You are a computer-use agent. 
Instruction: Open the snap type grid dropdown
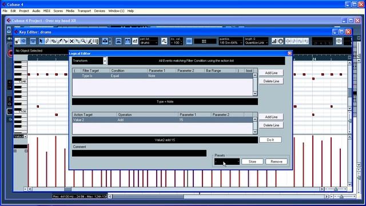205,41
